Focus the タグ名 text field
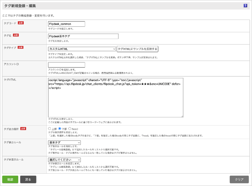The width and height of the screenshot is (252, 186). (83, 36)
